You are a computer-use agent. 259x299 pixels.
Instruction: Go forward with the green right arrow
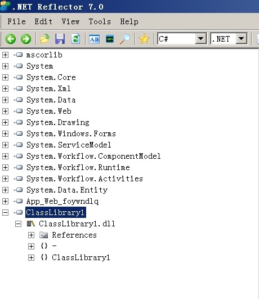coord(26,39)
